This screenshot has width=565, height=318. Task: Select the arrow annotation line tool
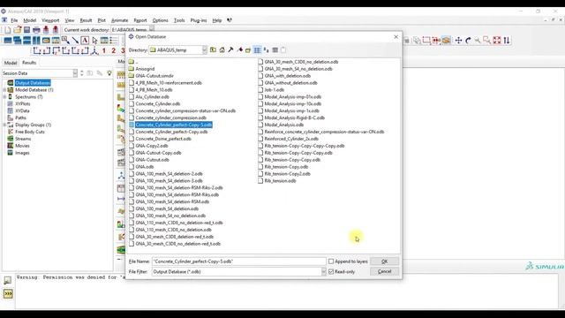click(75, 41)
